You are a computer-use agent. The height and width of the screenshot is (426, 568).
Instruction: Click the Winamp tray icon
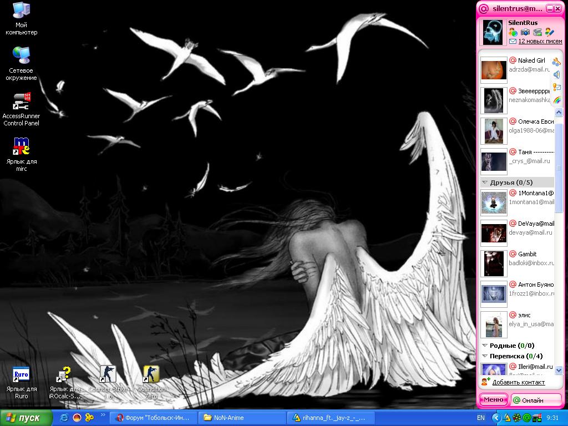click(507, 418)
